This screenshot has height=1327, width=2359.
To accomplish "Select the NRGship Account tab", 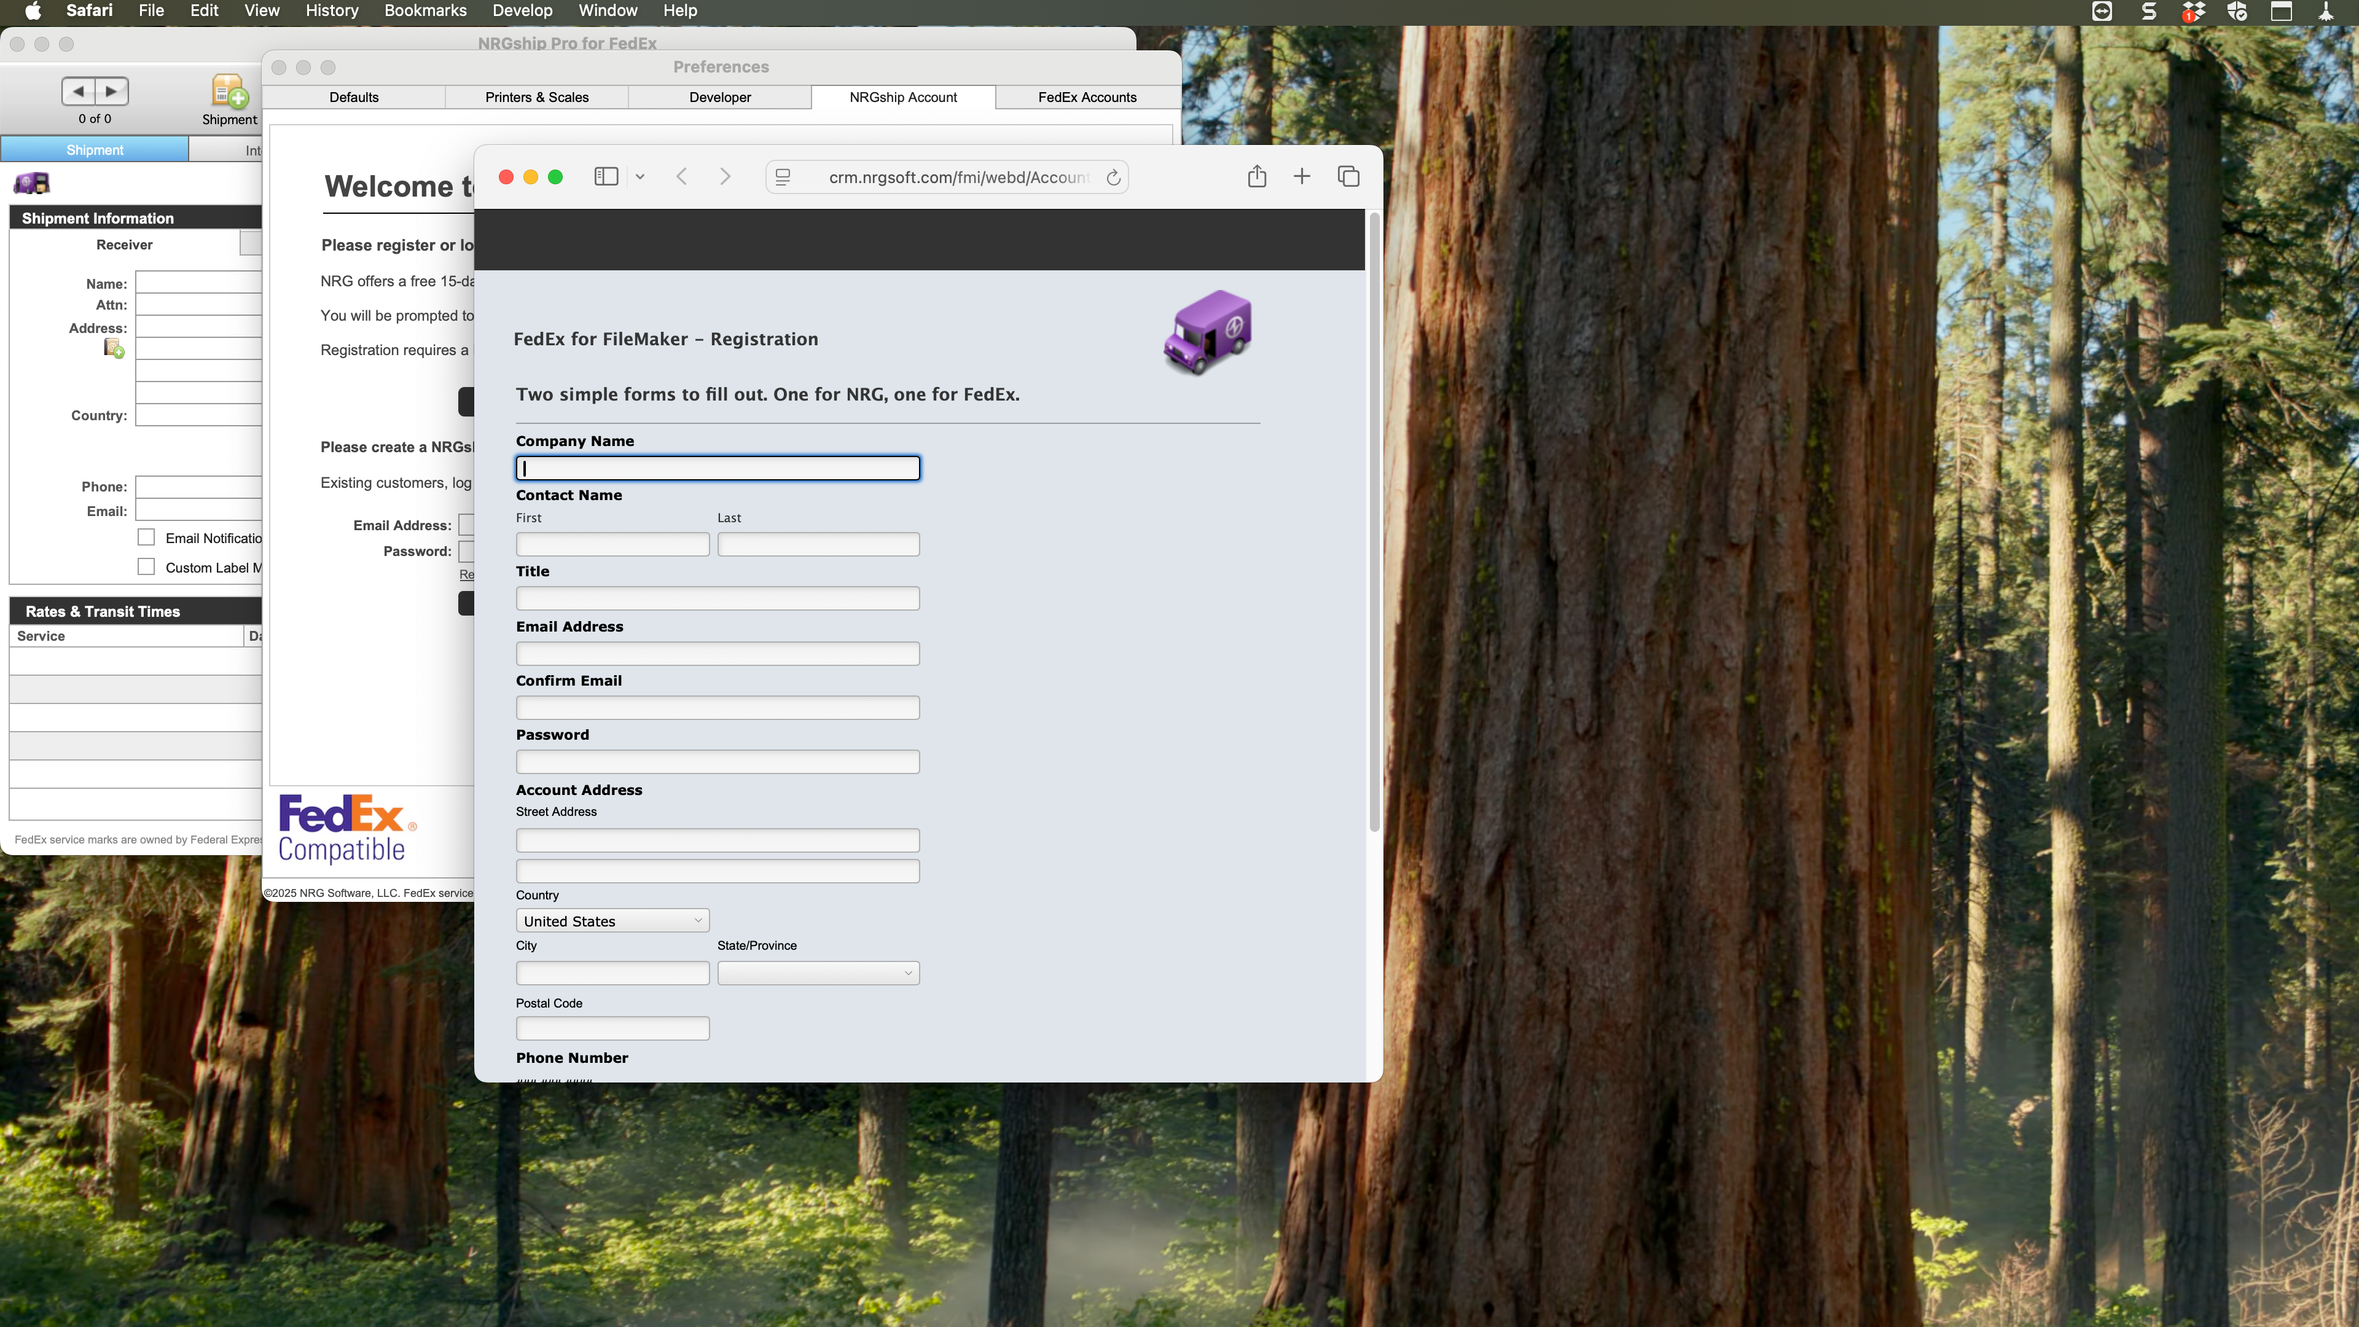I will coord(903,97).
